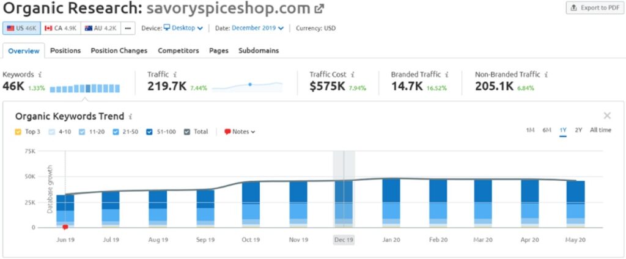Toggle the 4-10 positions checkbox
The image size is (626, 259).
tap(51, 132)
